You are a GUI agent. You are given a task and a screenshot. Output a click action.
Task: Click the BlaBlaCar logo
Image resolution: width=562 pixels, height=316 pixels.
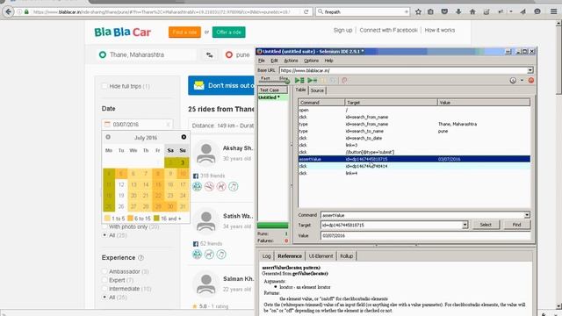coord(122,32)
